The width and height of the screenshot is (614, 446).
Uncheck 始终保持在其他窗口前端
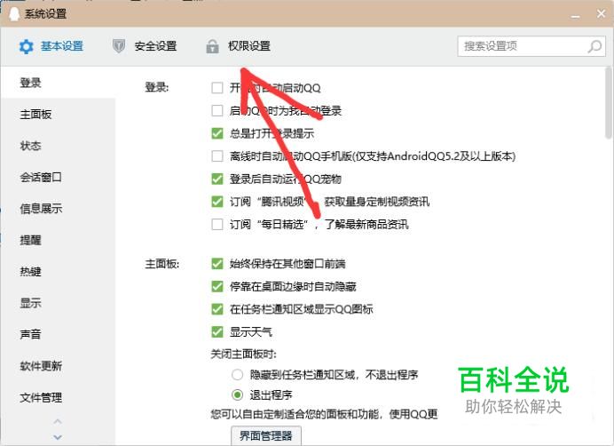point(216,264)
